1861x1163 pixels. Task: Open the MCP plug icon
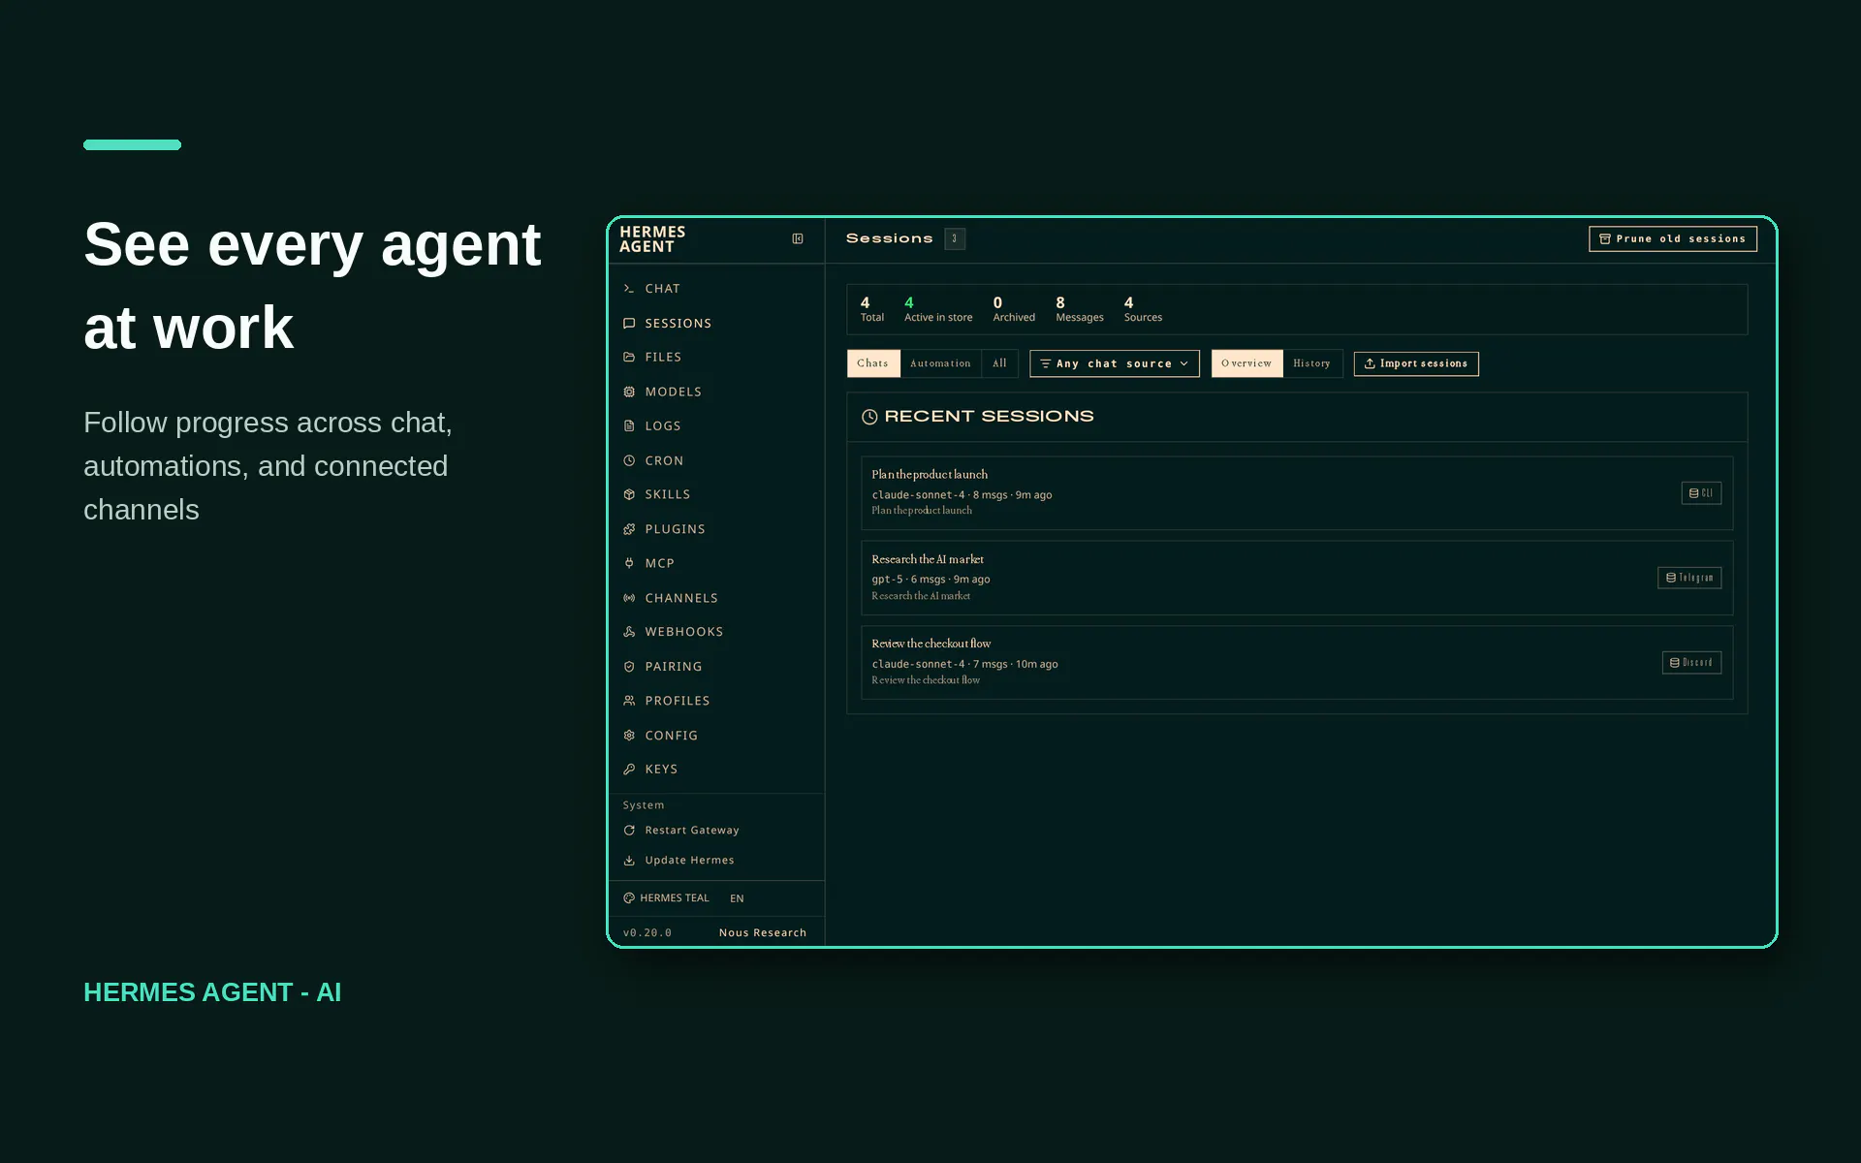tap(629, 563)
